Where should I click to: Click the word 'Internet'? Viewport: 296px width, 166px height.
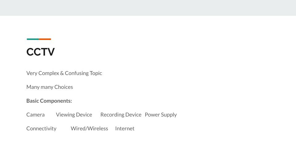pos(125,128)
